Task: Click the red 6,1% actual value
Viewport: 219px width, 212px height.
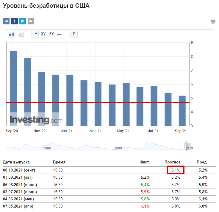Action: (145, 206)
